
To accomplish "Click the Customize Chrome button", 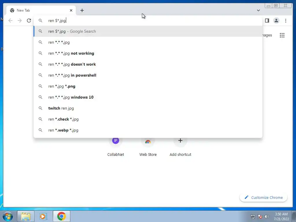I will pos(264,197).
